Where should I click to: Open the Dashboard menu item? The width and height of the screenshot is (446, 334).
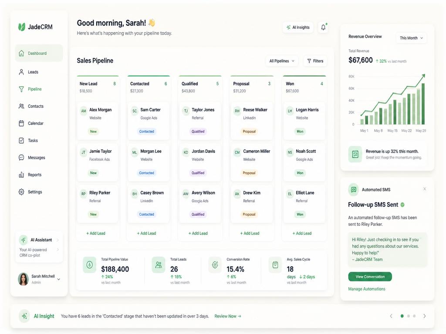[39, 53]
